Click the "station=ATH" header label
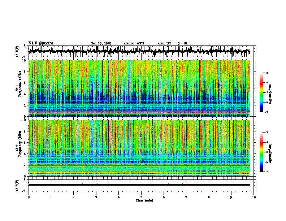The height and width of the screenshot is (221, 286). pyautogui.click(x=134, y=43)
